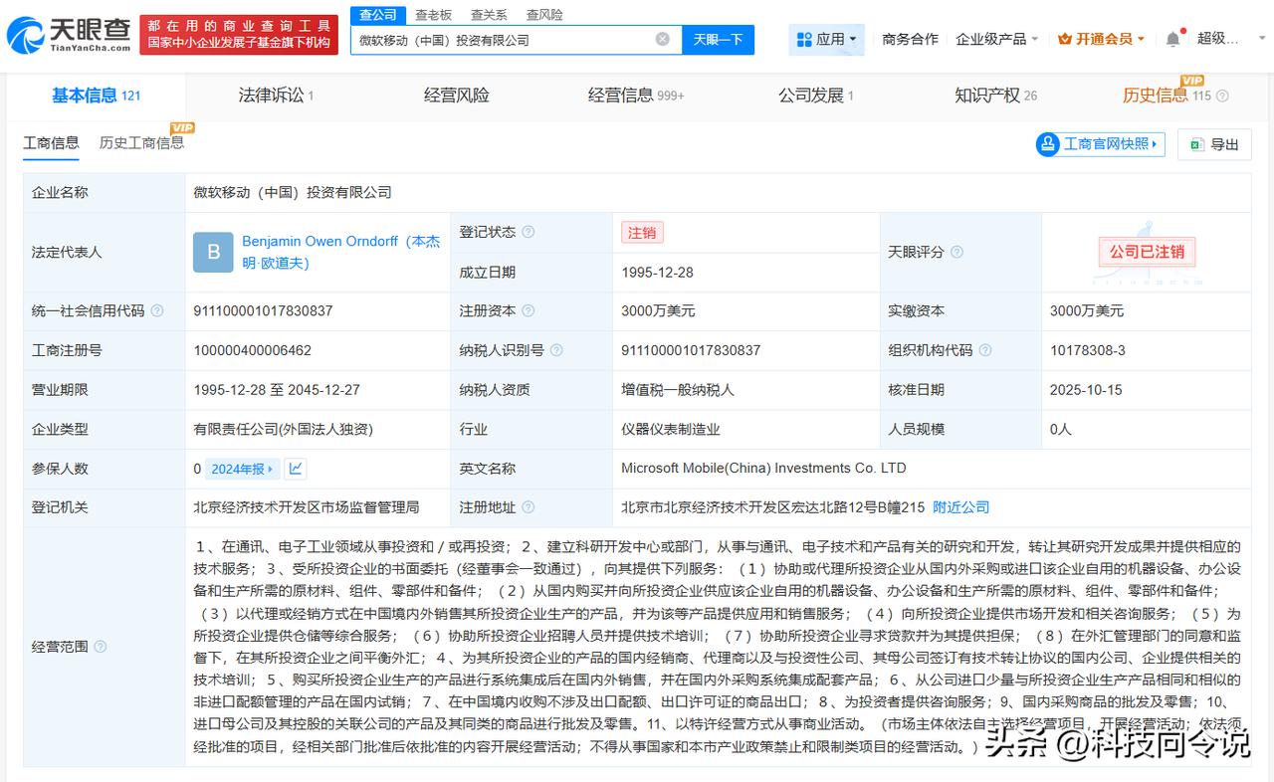Image resolution: width=1274 pixels, height=782 pixels.
Task: Open the 历史工商信息 tab
Action: pyautogui.click(x=141, y=143)
